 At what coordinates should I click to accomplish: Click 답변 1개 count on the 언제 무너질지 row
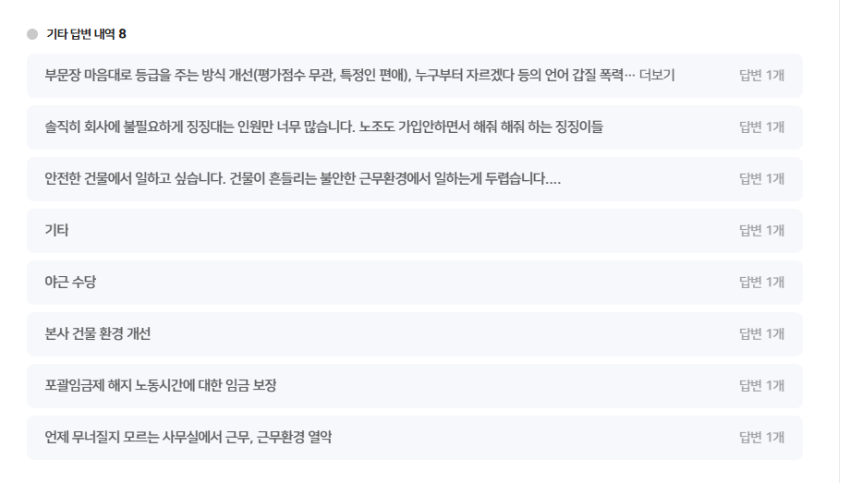pyautogui.click(x=761, y=437)
